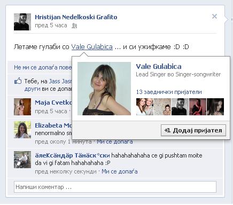Click the last mutual friend thumbnail

coord(215,107)
